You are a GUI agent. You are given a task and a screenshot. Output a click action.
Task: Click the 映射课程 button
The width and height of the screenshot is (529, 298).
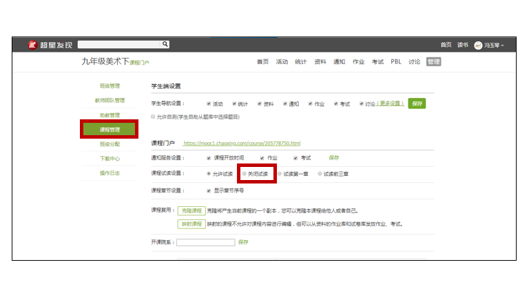coord(191,224)
